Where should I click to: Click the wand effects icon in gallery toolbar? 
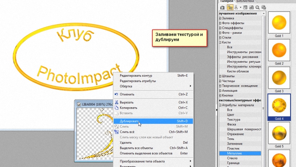tap(236, 7)
